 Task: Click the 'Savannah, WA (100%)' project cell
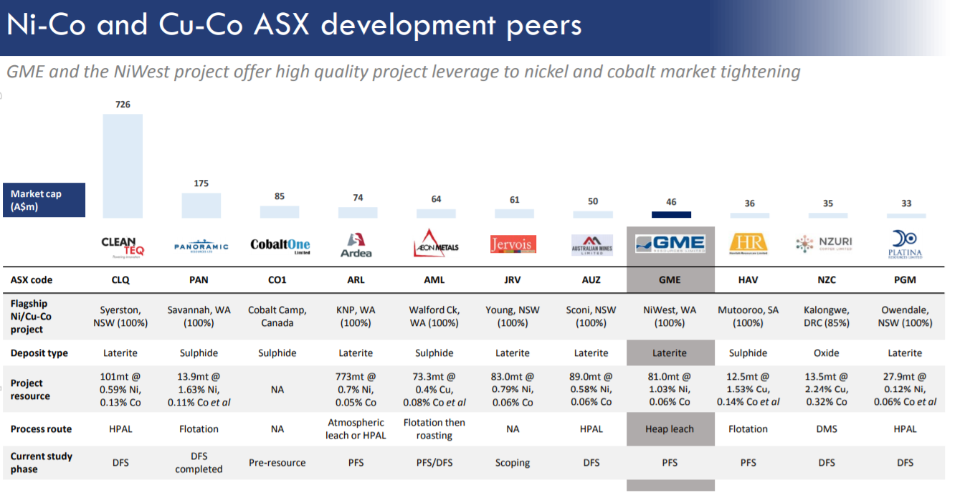(199, 317)
